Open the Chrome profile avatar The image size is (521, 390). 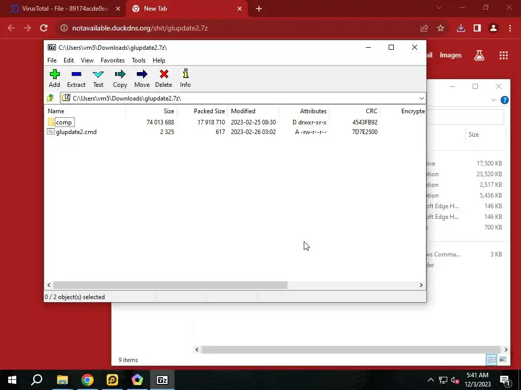tap(494, 28)
